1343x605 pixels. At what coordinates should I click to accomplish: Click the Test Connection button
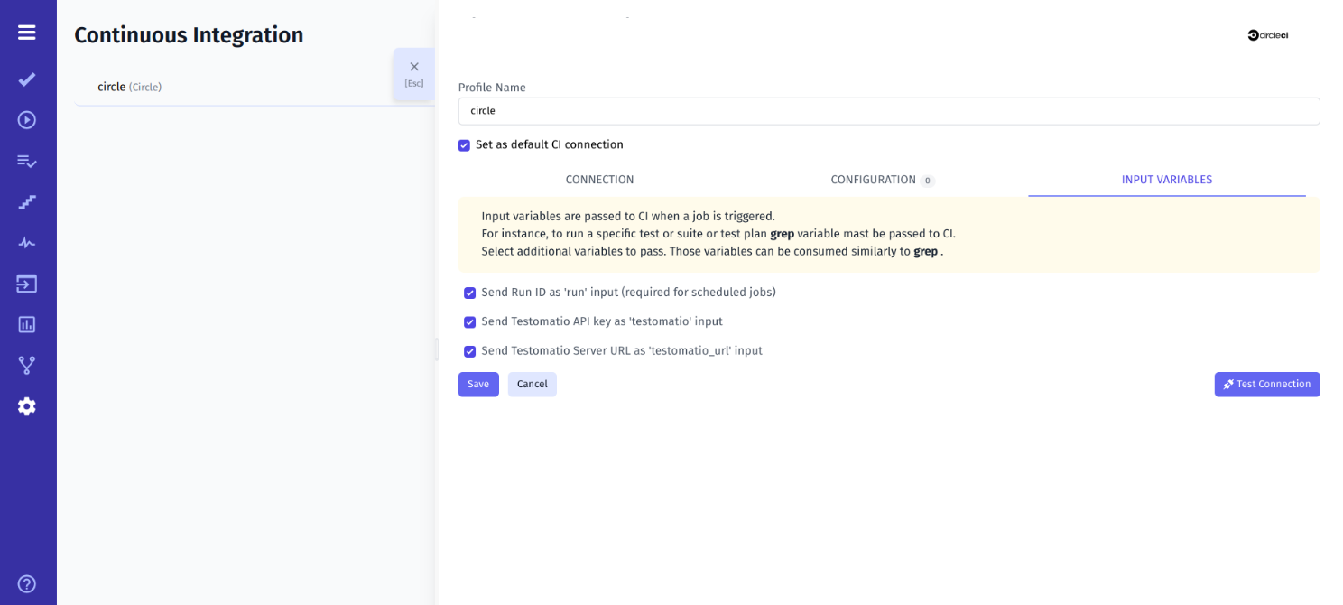1267,384
